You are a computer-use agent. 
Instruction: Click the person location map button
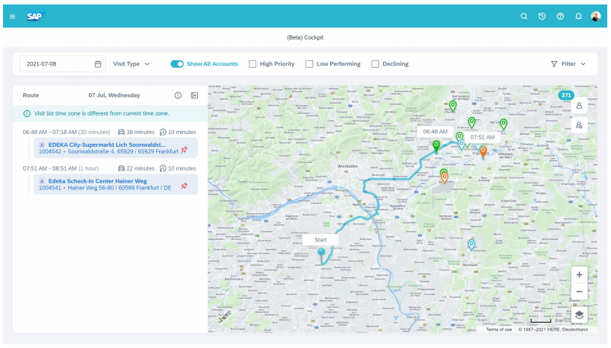(x=579, y=125)
